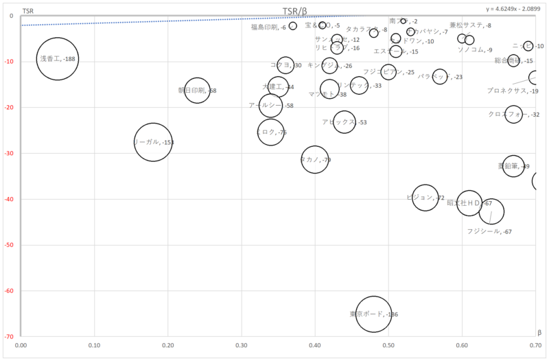This screenshot has width=549, height=361.
Task: Click the ソノコム, -9 data label
Action: (475, 49)
